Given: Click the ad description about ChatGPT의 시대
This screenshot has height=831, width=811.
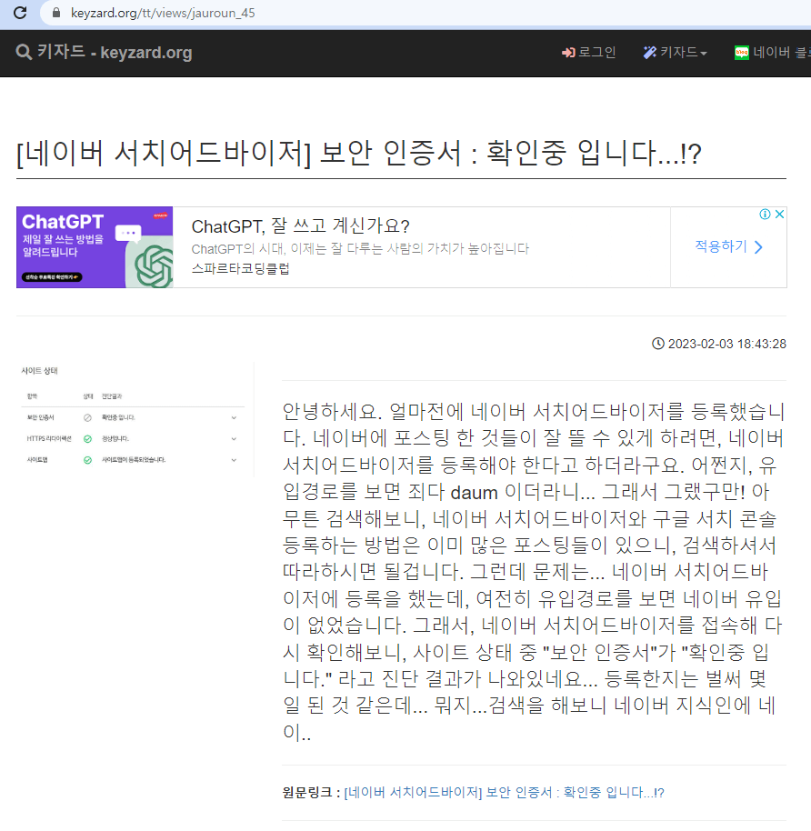Looking at the screenshot, I should [360, 248].
